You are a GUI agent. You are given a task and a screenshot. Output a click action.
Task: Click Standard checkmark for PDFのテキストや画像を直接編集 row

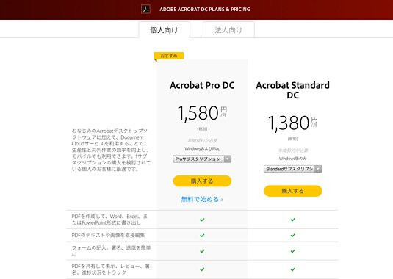293,236
